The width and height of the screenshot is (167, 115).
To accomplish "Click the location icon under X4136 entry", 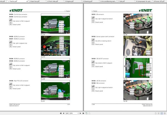I will tap(93, 86).
